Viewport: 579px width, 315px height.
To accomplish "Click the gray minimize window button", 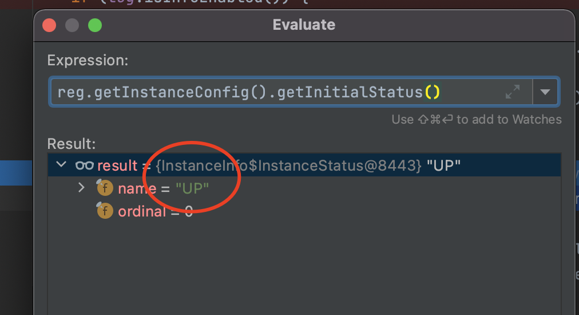I will [72, 25].
